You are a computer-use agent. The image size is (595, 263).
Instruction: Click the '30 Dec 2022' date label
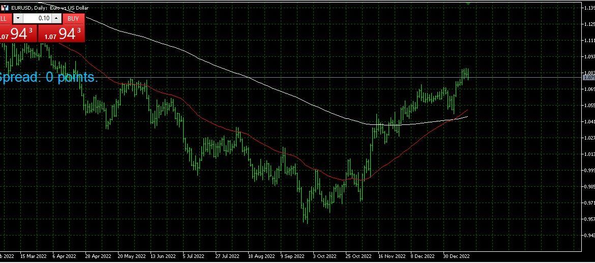[x=457, y=256]
